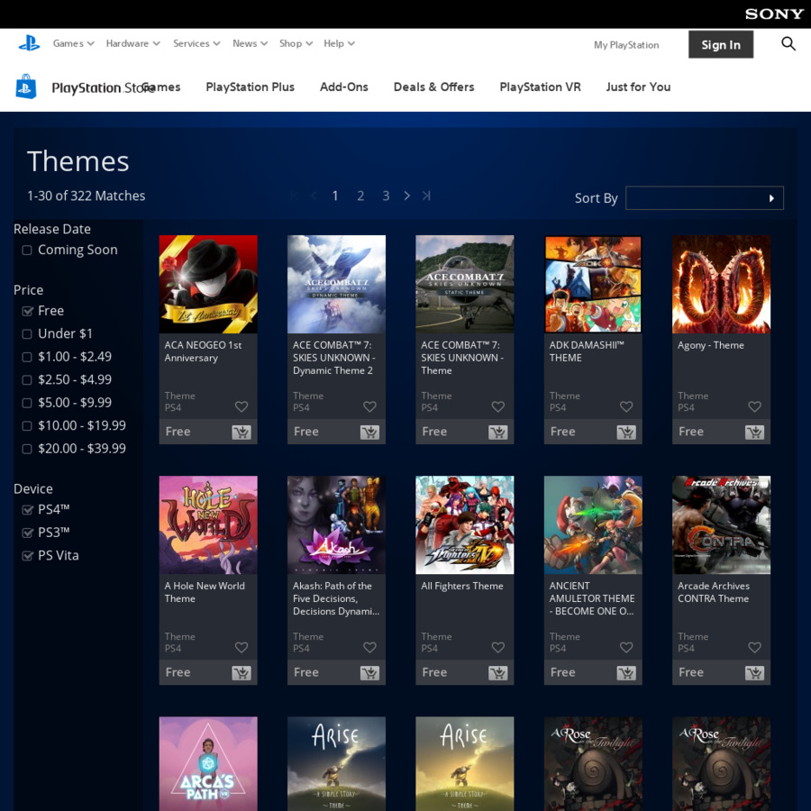Expand the Games dropdown in top navigation
Image resolution: width=811 pixels, height=811 pixels.
74,43
